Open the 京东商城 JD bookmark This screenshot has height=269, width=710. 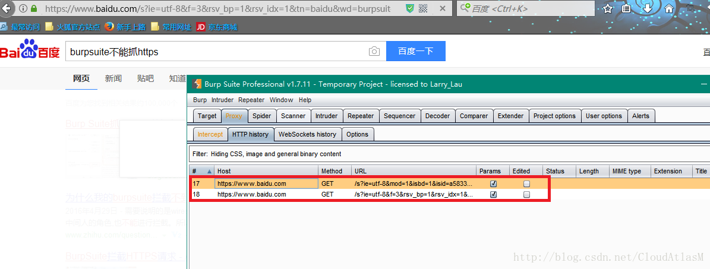tap(217, 27)
